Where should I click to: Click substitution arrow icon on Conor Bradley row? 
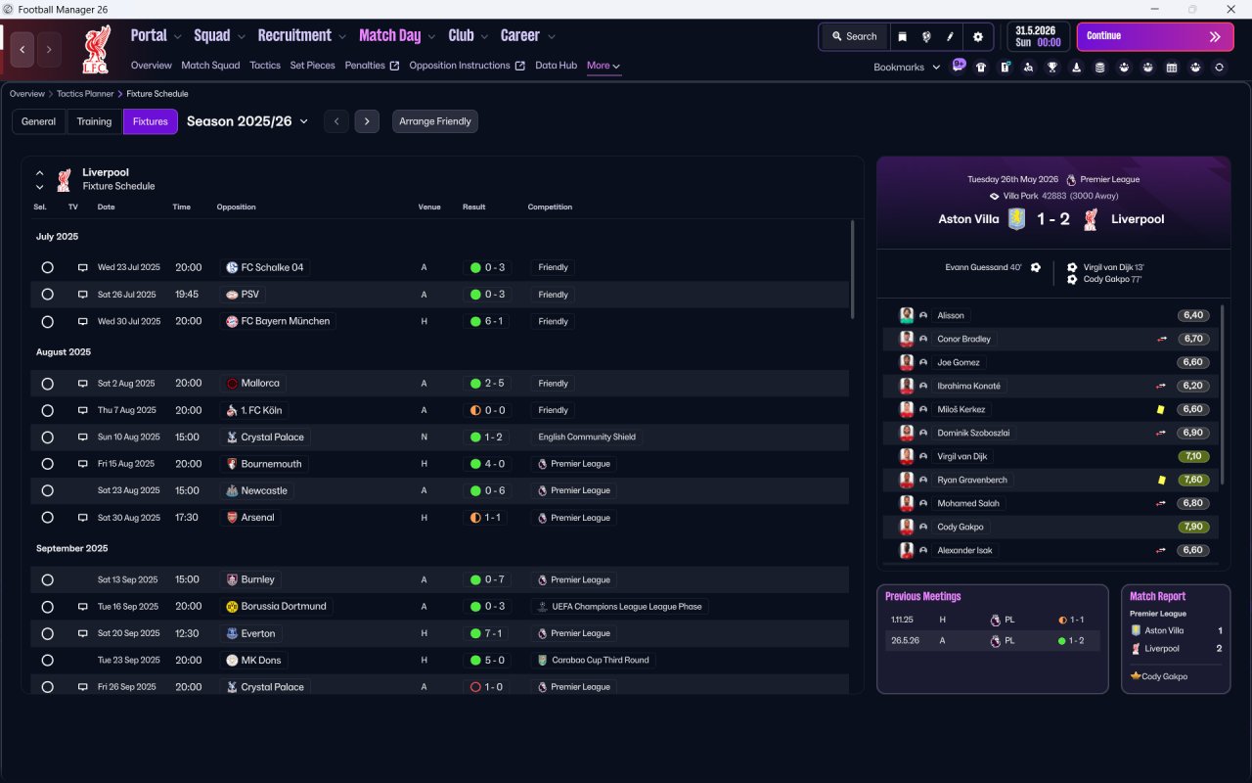pyautogui.click(x=1162, y=339)
